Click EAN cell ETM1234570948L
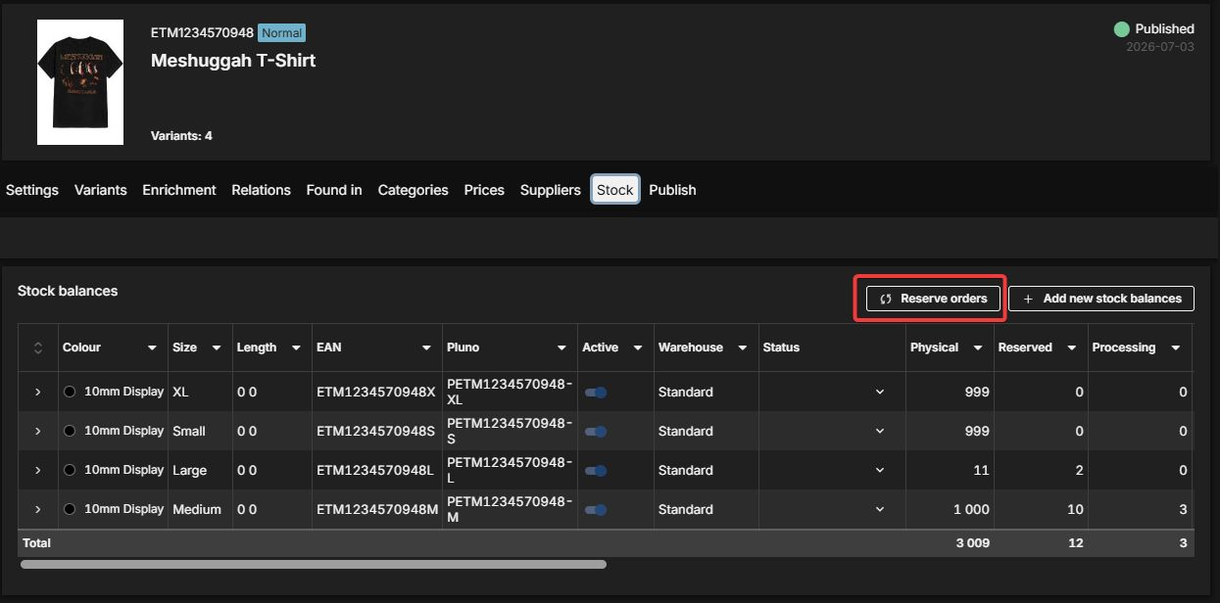 click(374, 470)
